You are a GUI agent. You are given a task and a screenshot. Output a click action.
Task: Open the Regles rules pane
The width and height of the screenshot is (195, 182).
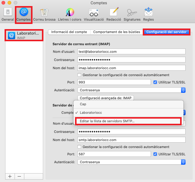(149, 14)
